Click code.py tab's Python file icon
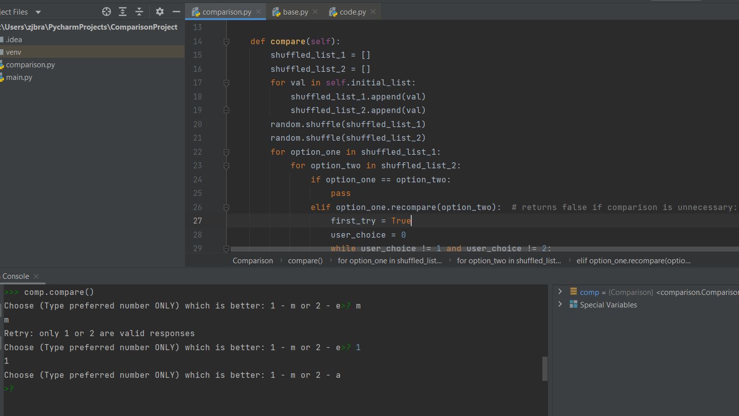Image resolution: width=739 pixels, height=416 pixels. pyautogui.click(x=333, y=12)
